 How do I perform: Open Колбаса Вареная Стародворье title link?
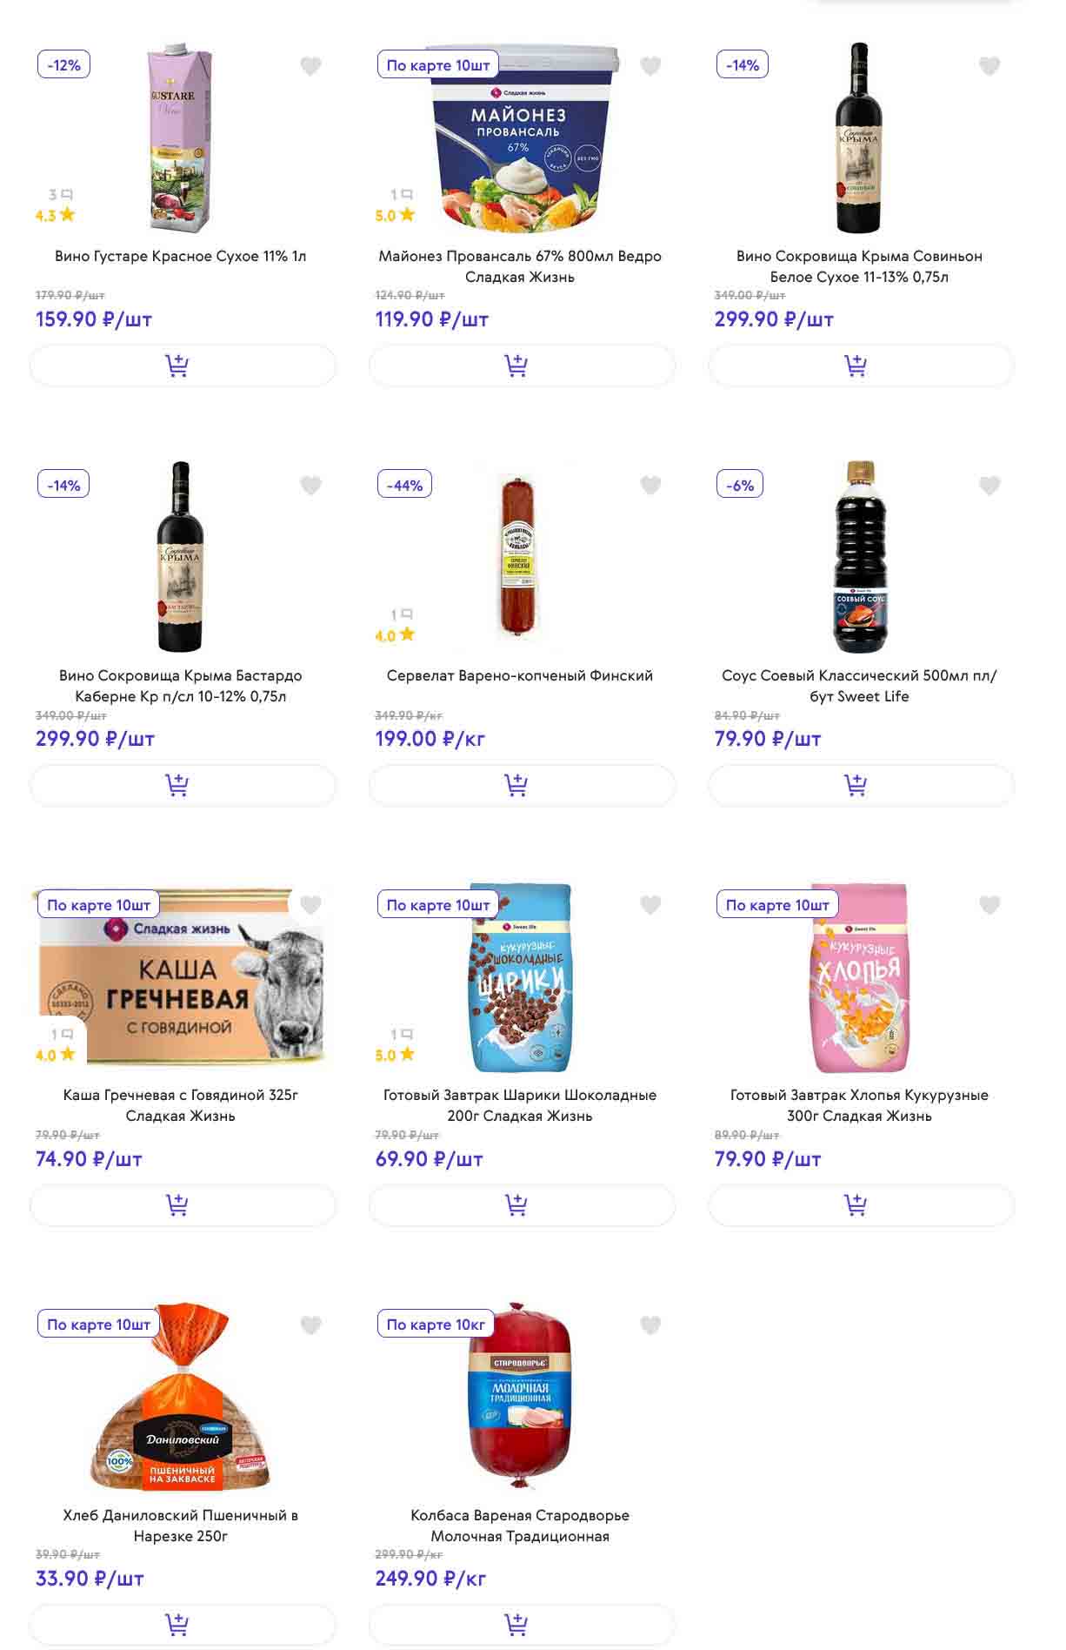tap(520, 1526)
